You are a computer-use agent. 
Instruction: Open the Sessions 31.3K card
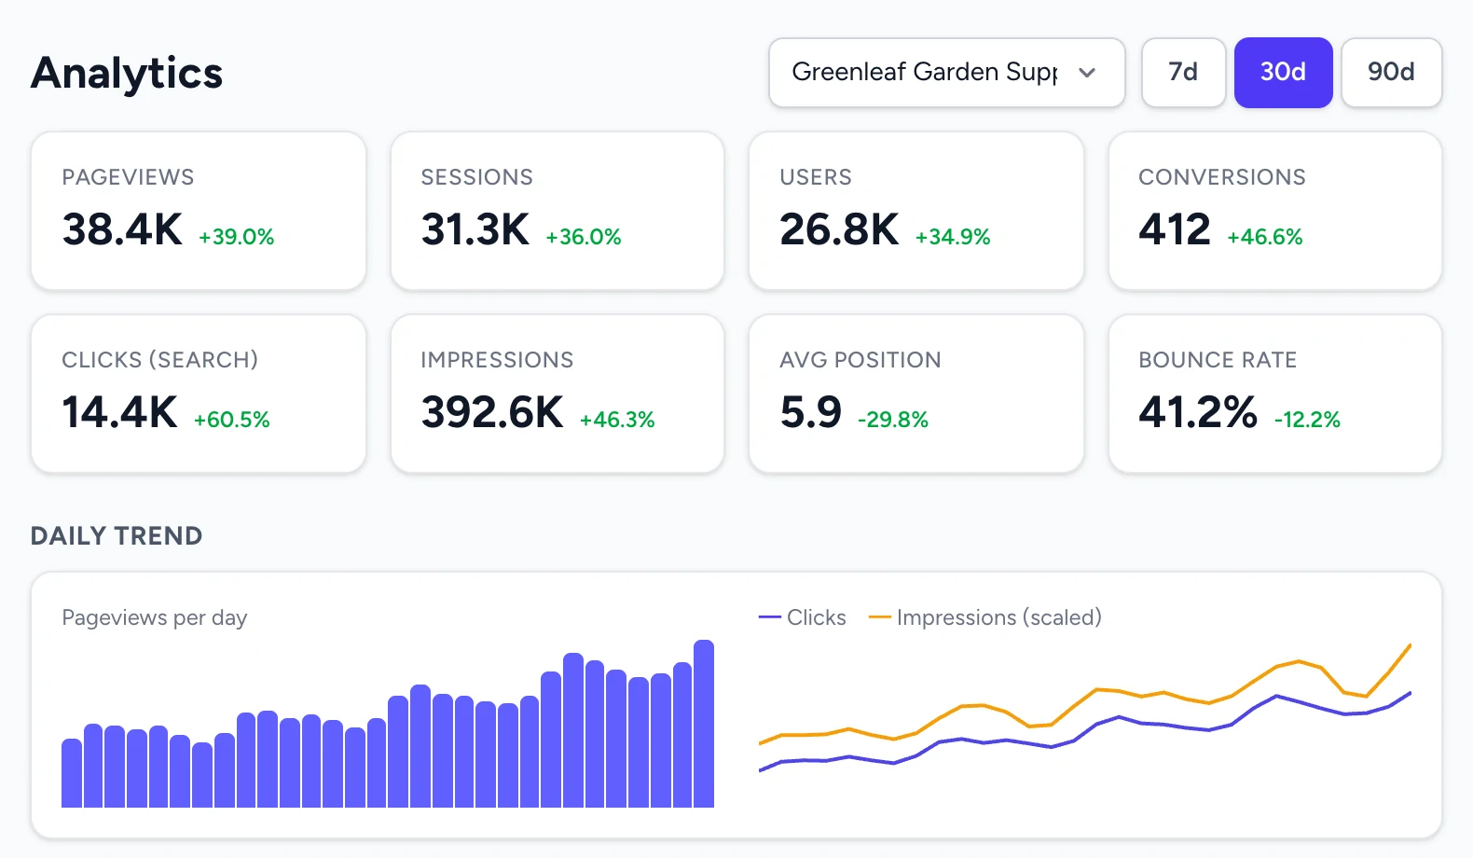click(x=558, y=211)
